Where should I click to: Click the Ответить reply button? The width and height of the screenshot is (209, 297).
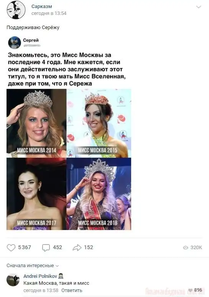[x=72, y=290]
